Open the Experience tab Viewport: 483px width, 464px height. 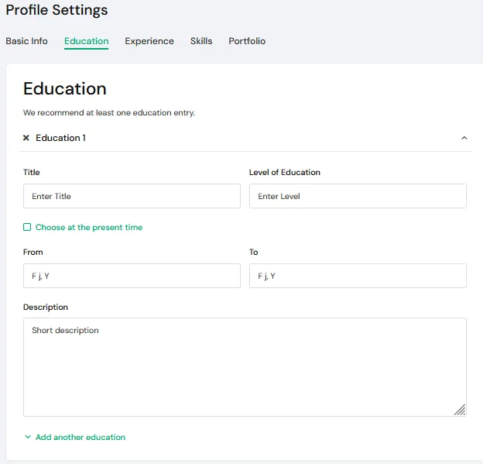point(149,41)
